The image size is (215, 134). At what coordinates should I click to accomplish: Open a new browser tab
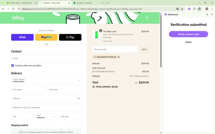pos(107,3)
